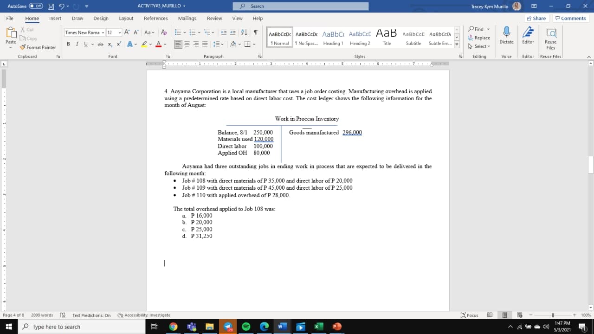This screenshot has width=594, height=334.
Task: Open the Comments pane
Action: pos(571,18)
